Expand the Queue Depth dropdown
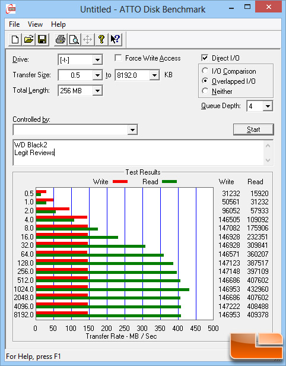 [x=268, y=106]
